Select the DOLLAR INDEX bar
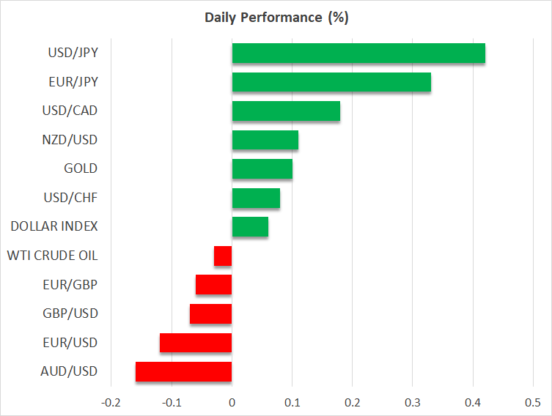 point(250,227)
